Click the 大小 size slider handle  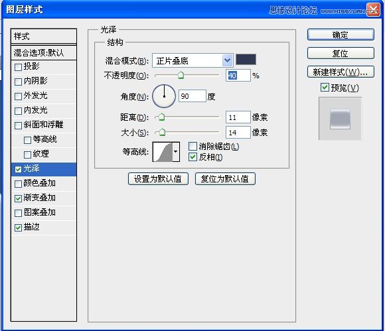(x=162, y=132)
